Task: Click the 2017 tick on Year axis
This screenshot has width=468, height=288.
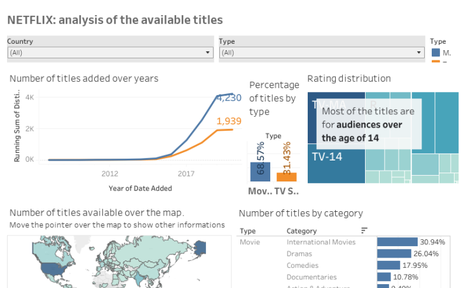Action: [x=186, y=174]
